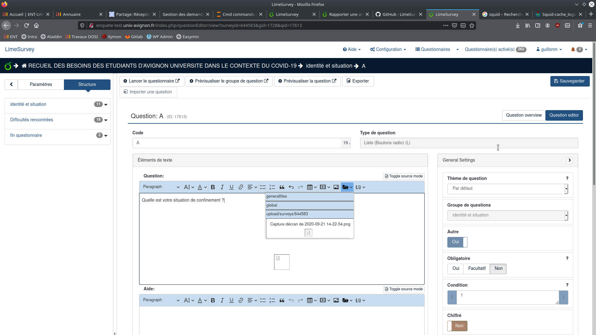Click insert link icon in Question editor

coord(241,187)
